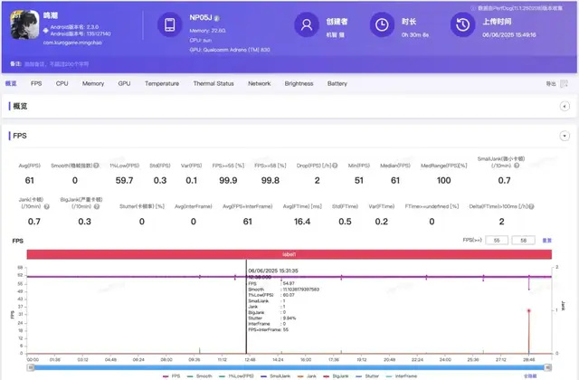The image size is (579, 380).
Task: Click the blue range slider bar under chart
Action: (x=289, y=367)
